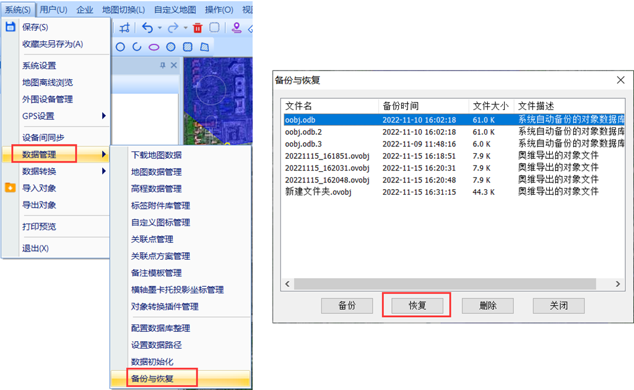The image size is (634, 390).
Task: Open the Undo history dropdown arrow
Action: tap(160, 28)
